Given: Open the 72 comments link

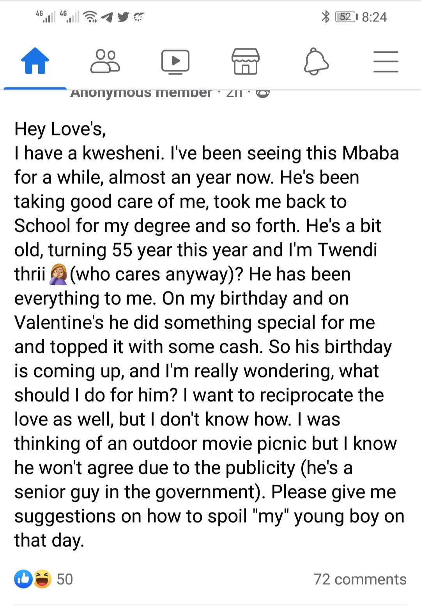Looking at the screenshot, I should [x=360, y=579].
